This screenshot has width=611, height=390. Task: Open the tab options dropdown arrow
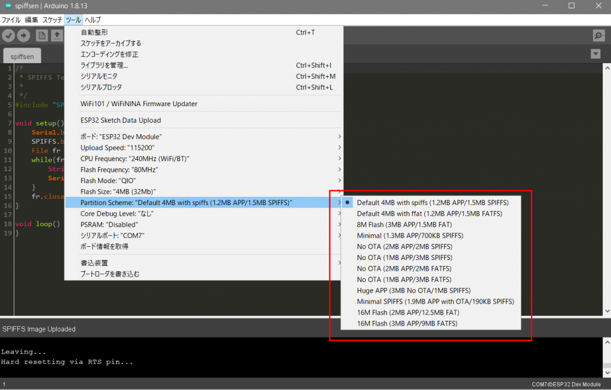coord(595,54)
